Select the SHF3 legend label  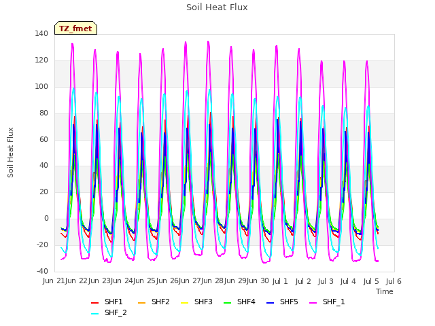[x=203, y=302]
